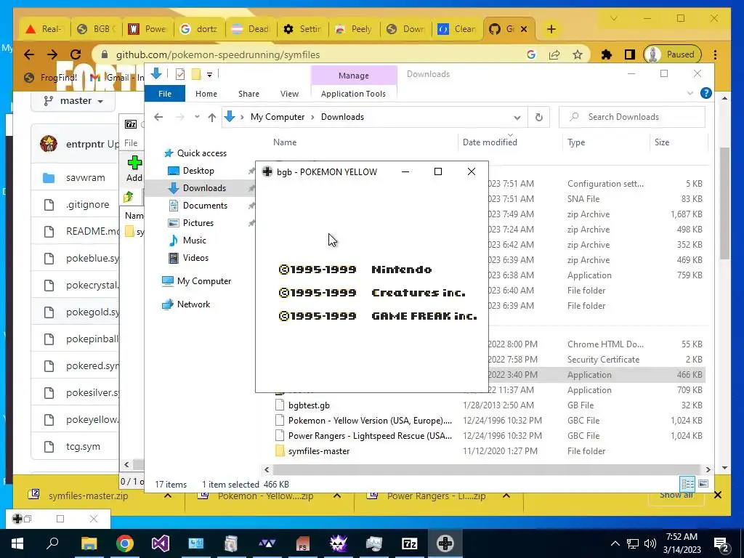Expand the master branch dropdown on GitHub
The width and height of the screenshot is (744, 558).
tap(73, 101)
